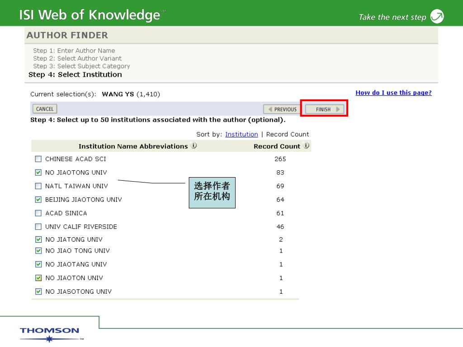
Task: Check the CHINESE ACAD SCI checkbox
Action: point(38,159)
